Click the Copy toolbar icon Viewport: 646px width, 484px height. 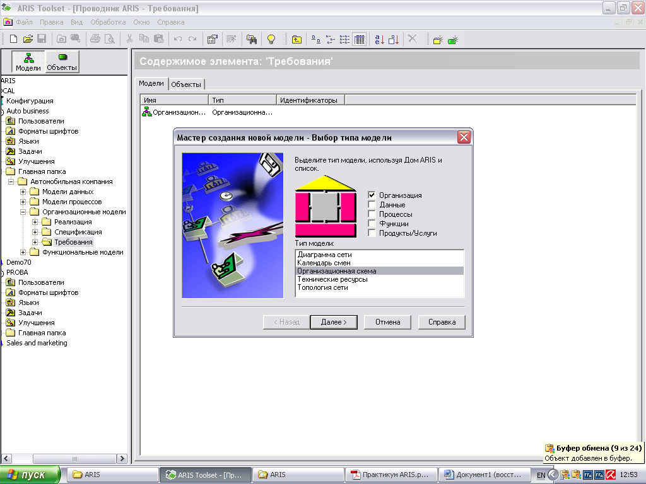pyautogui.click(x=144, y=39)
